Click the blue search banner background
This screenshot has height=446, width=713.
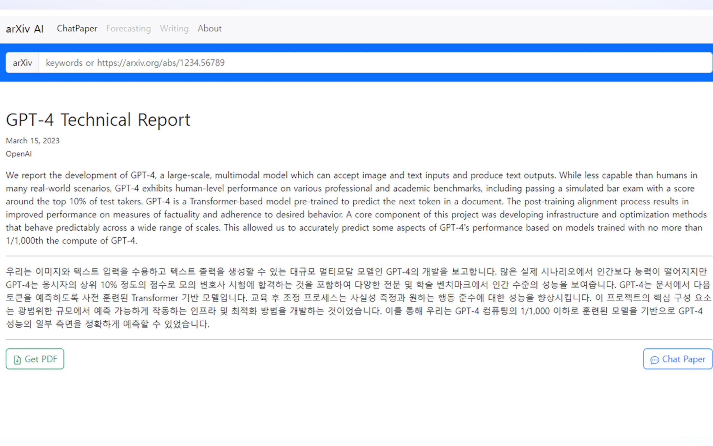(x=354, y=77)
